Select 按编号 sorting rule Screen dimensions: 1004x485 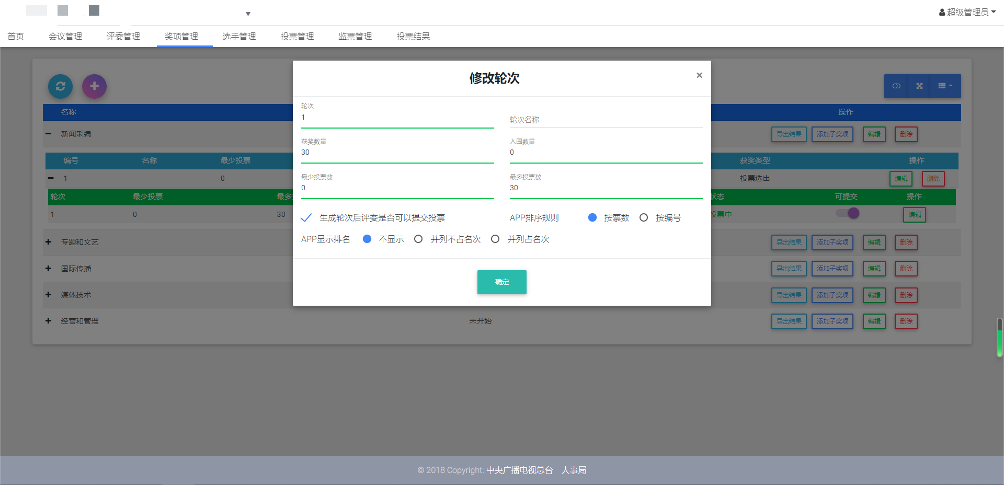644,217
